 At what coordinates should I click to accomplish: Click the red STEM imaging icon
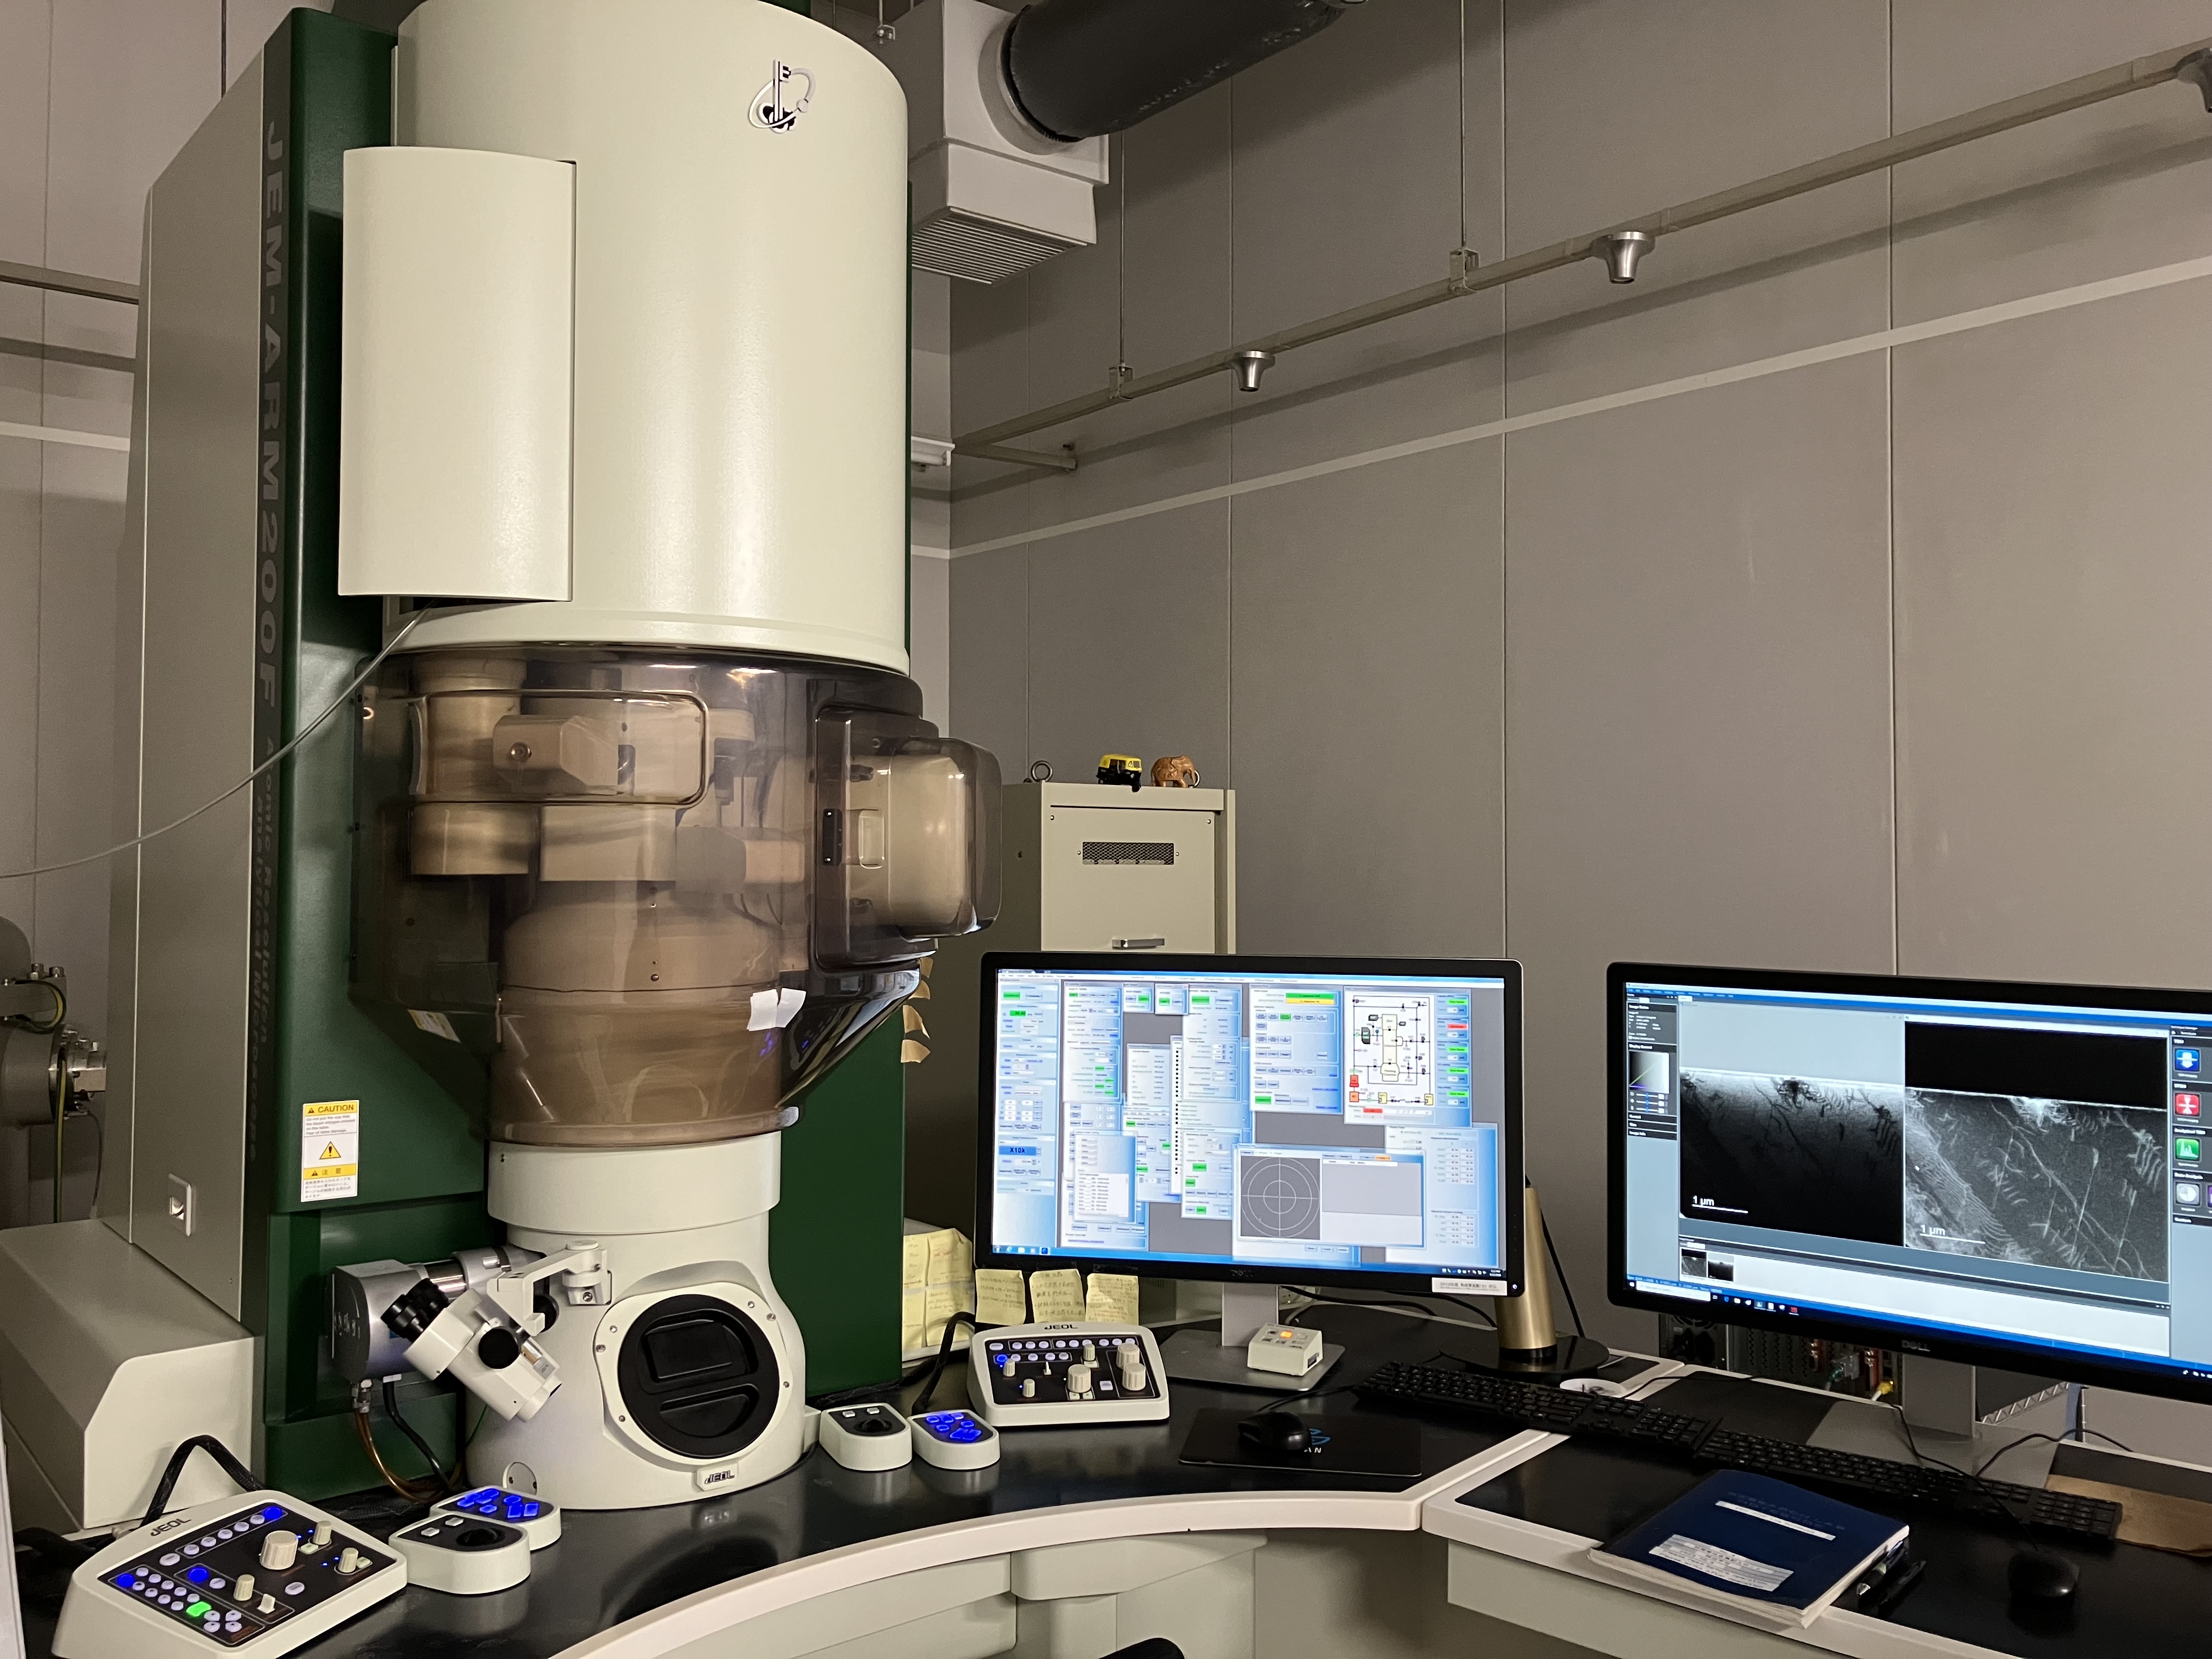point(2187,1105)
